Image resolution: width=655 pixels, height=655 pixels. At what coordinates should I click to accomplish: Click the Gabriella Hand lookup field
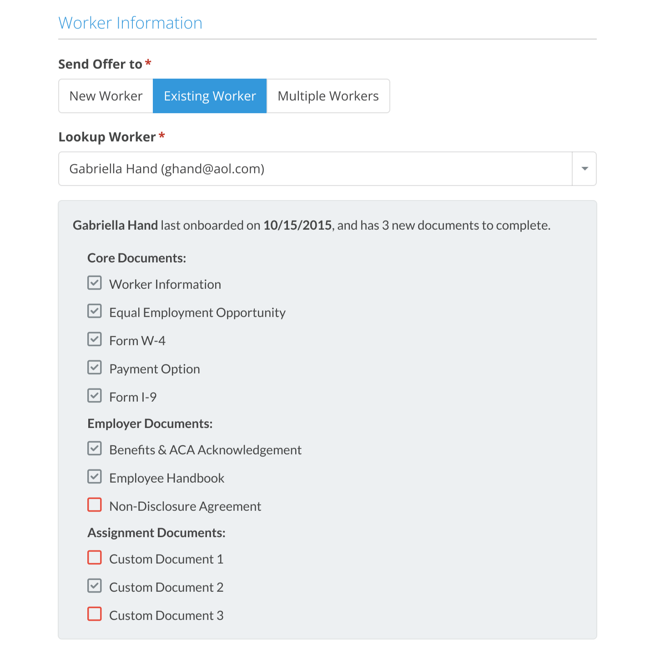pos(315,169)
